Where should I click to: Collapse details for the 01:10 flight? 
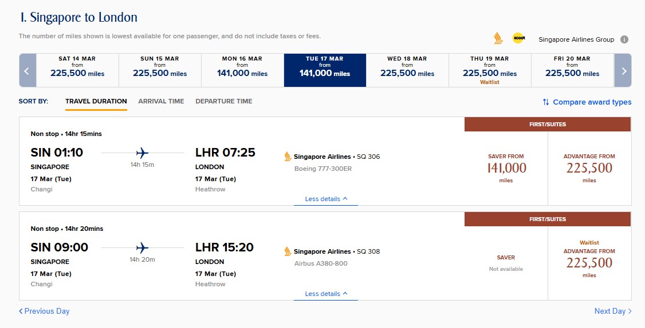pos(326,199)
